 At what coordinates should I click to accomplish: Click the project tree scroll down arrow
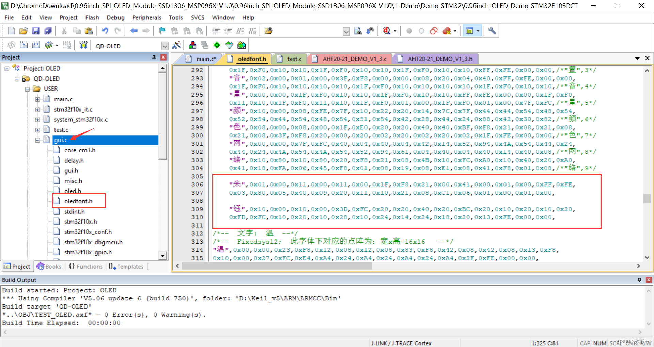[163, 255]
